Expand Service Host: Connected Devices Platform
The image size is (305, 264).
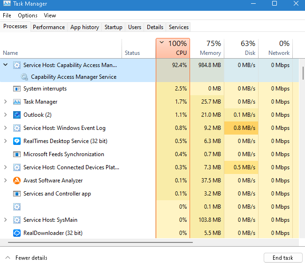[6, 167]
